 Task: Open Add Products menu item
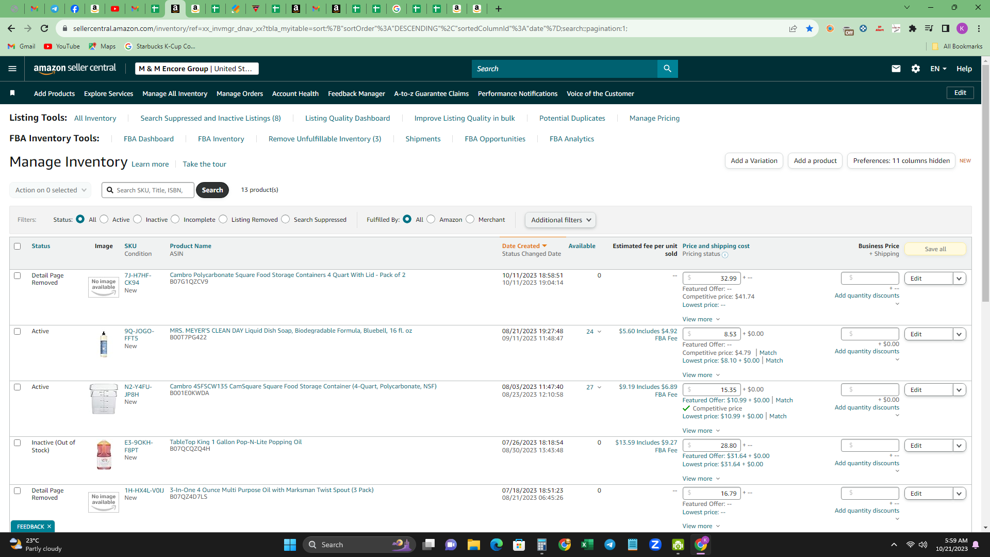pyautogui.click(x=54, y=93)
